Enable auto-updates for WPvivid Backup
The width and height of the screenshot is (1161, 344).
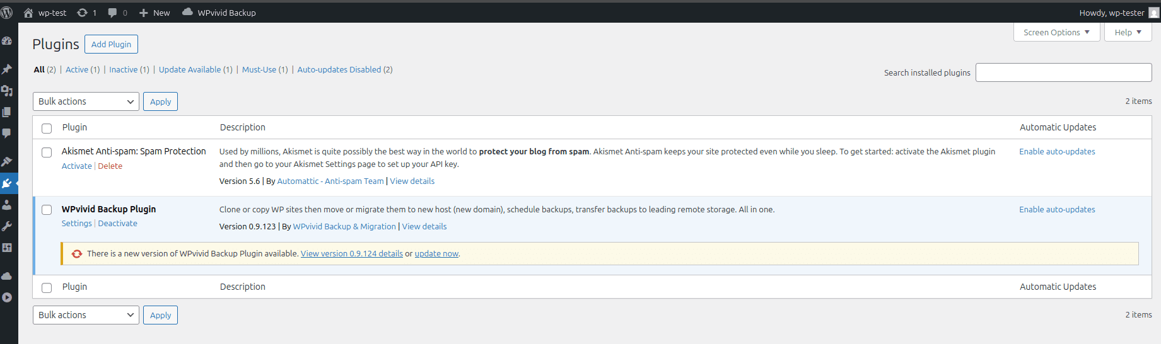(1057, 210)
